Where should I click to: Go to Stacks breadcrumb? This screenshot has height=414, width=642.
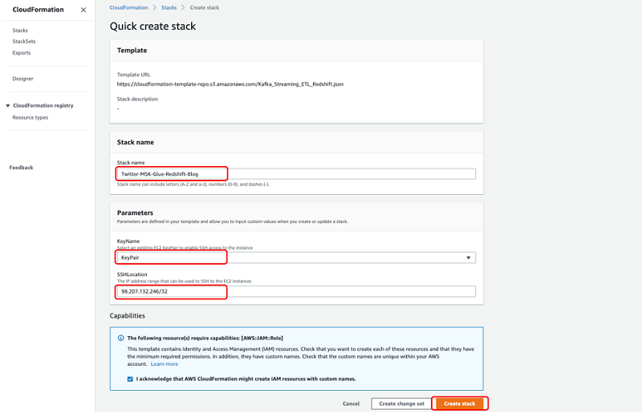(x=169, y=7)
